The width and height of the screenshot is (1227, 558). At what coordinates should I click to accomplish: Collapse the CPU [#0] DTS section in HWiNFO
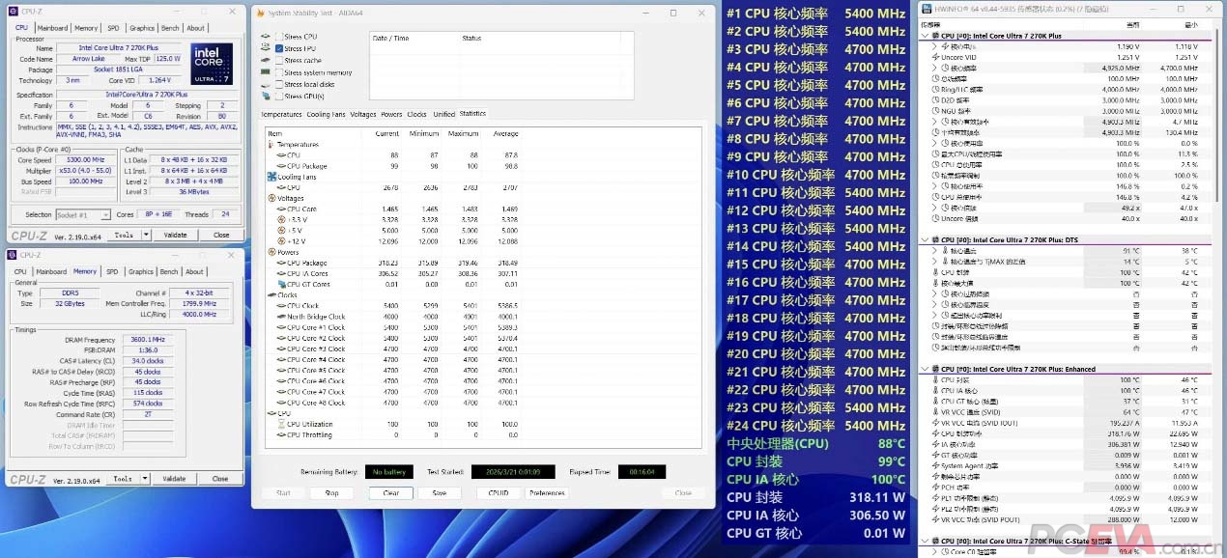(924, 240)
